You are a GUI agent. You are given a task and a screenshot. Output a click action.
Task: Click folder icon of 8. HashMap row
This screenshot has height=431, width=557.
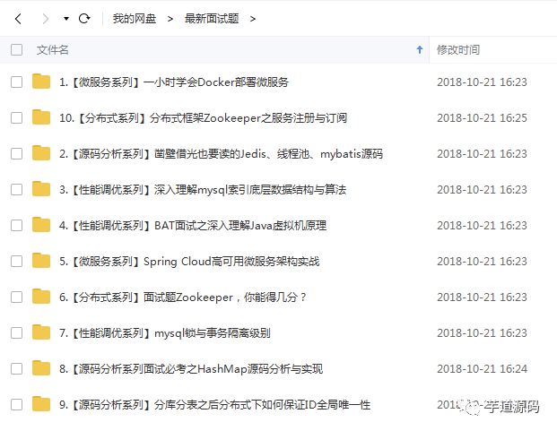pyautogui.click(x=41, y=368)
